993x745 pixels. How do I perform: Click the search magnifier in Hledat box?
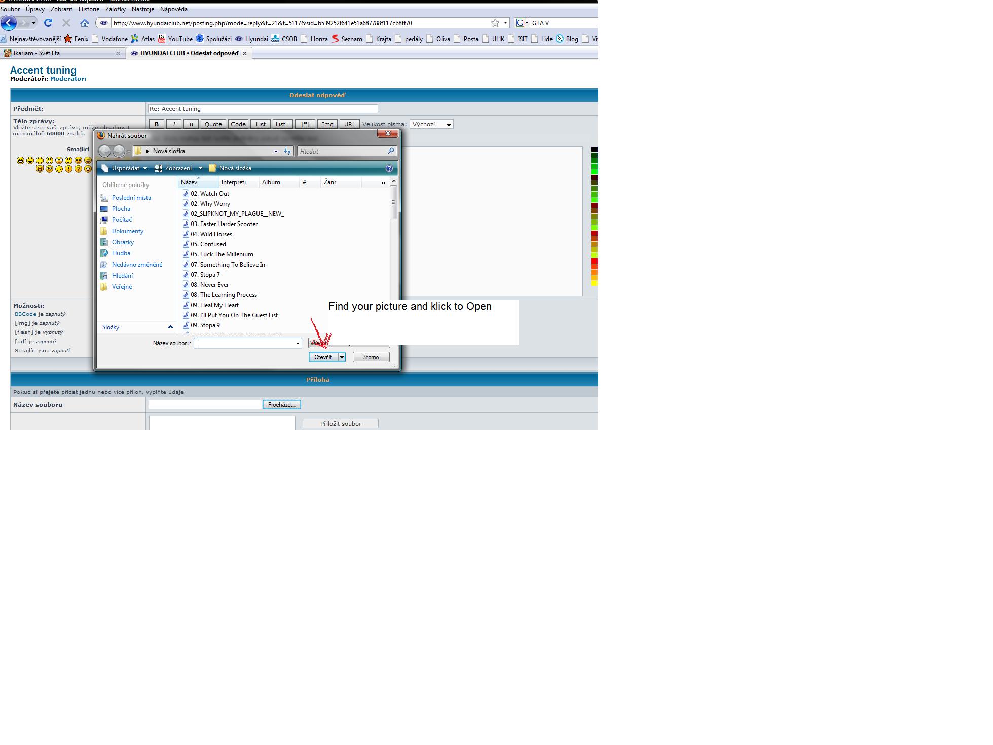click(x=391, y=151)
